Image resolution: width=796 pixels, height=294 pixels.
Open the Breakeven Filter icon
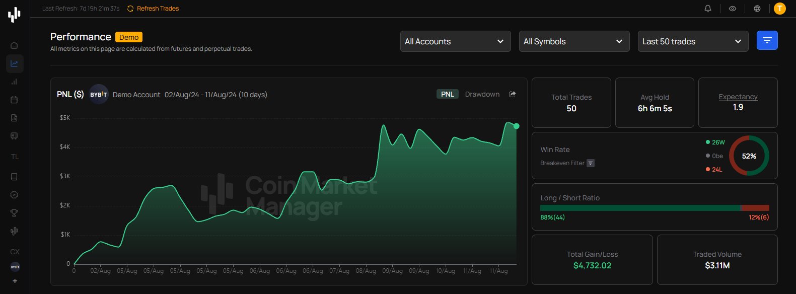[591, 163]
